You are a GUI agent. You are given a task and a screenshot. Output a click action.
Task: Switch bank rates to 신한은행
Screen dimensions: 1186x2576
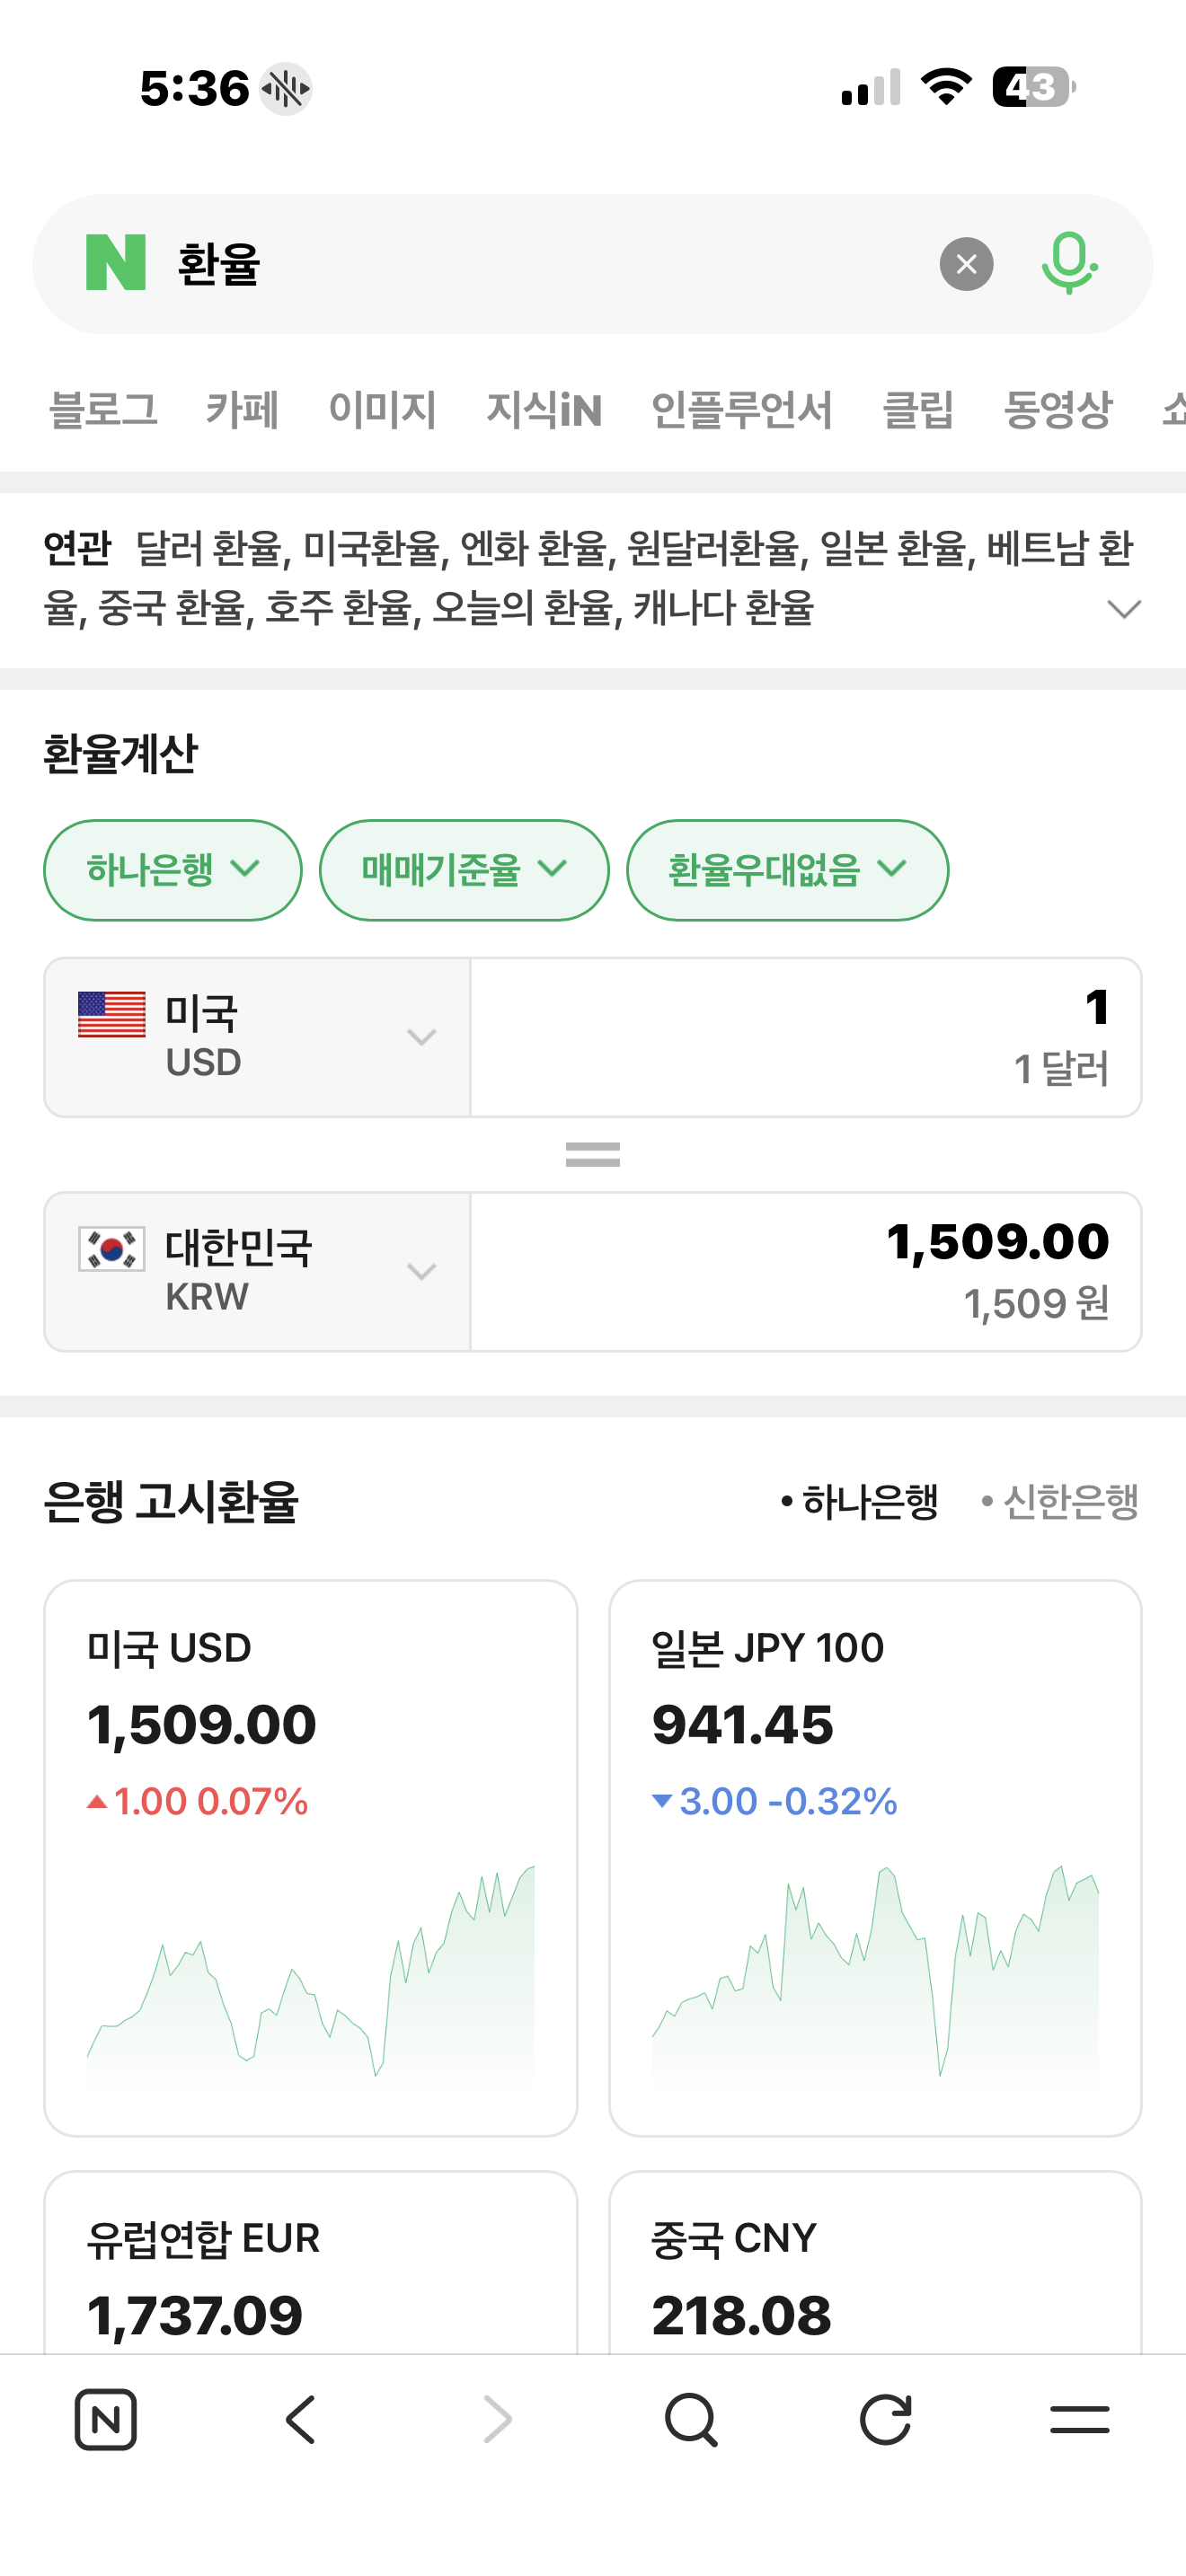[1061, 1501]
